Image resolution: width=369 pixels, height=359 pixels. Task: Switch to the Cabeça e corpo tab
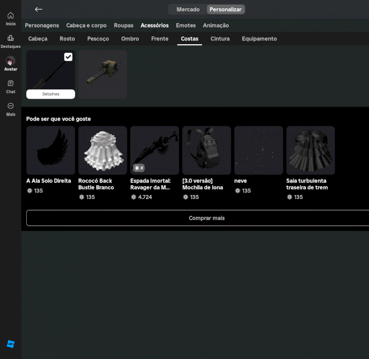86,25
